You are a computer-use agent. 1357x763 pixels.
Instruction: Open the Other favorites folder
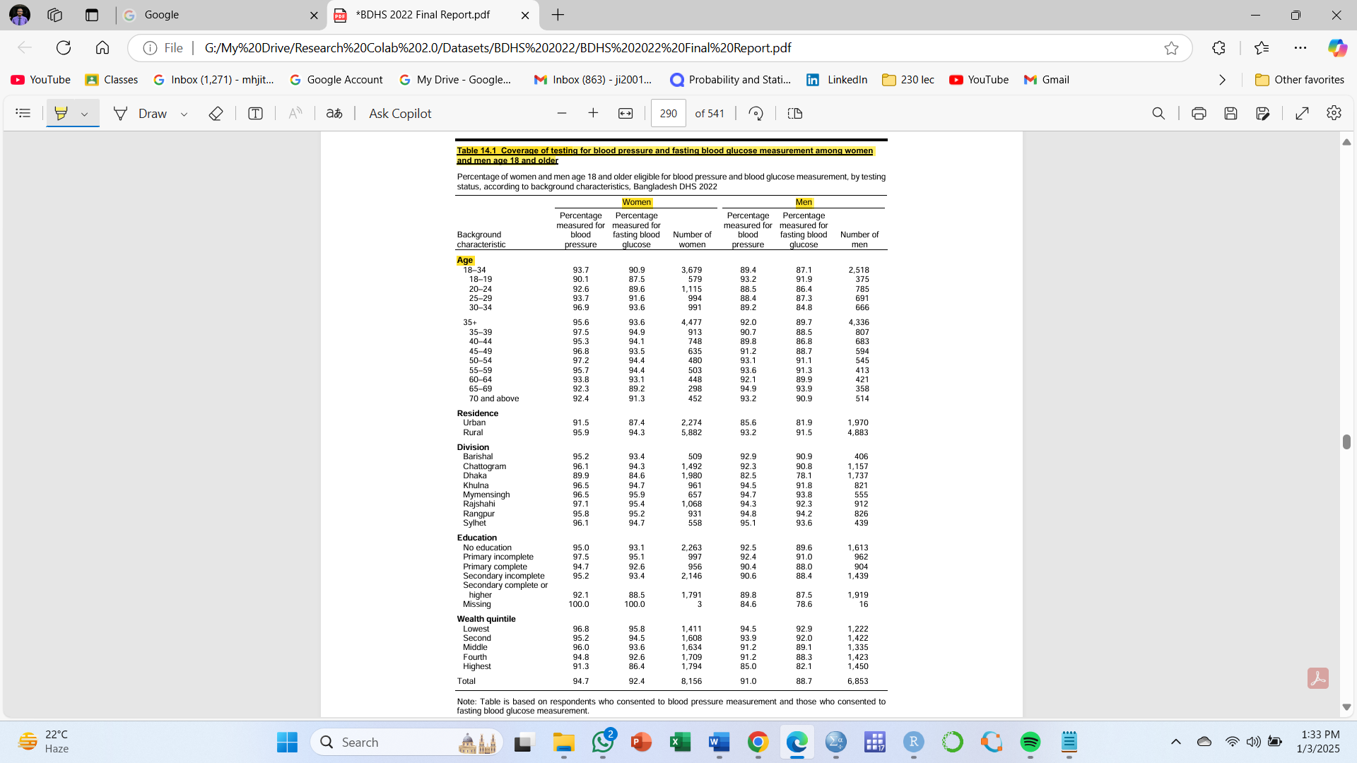tap(1300, 80)
